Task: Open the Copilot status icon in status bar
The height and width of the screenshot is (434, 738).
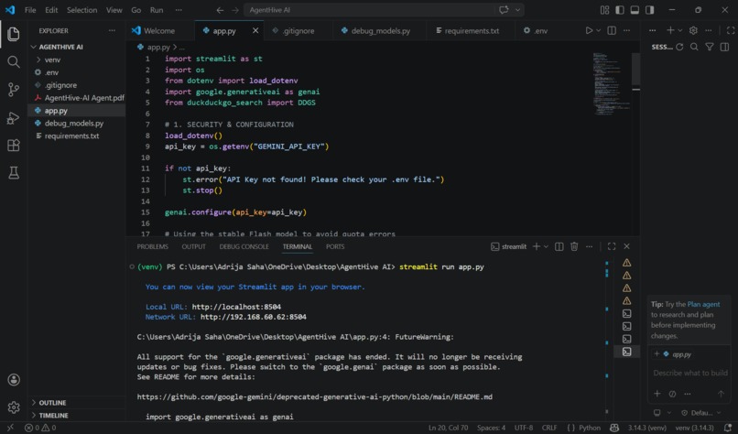Action: tap(614, 428)
